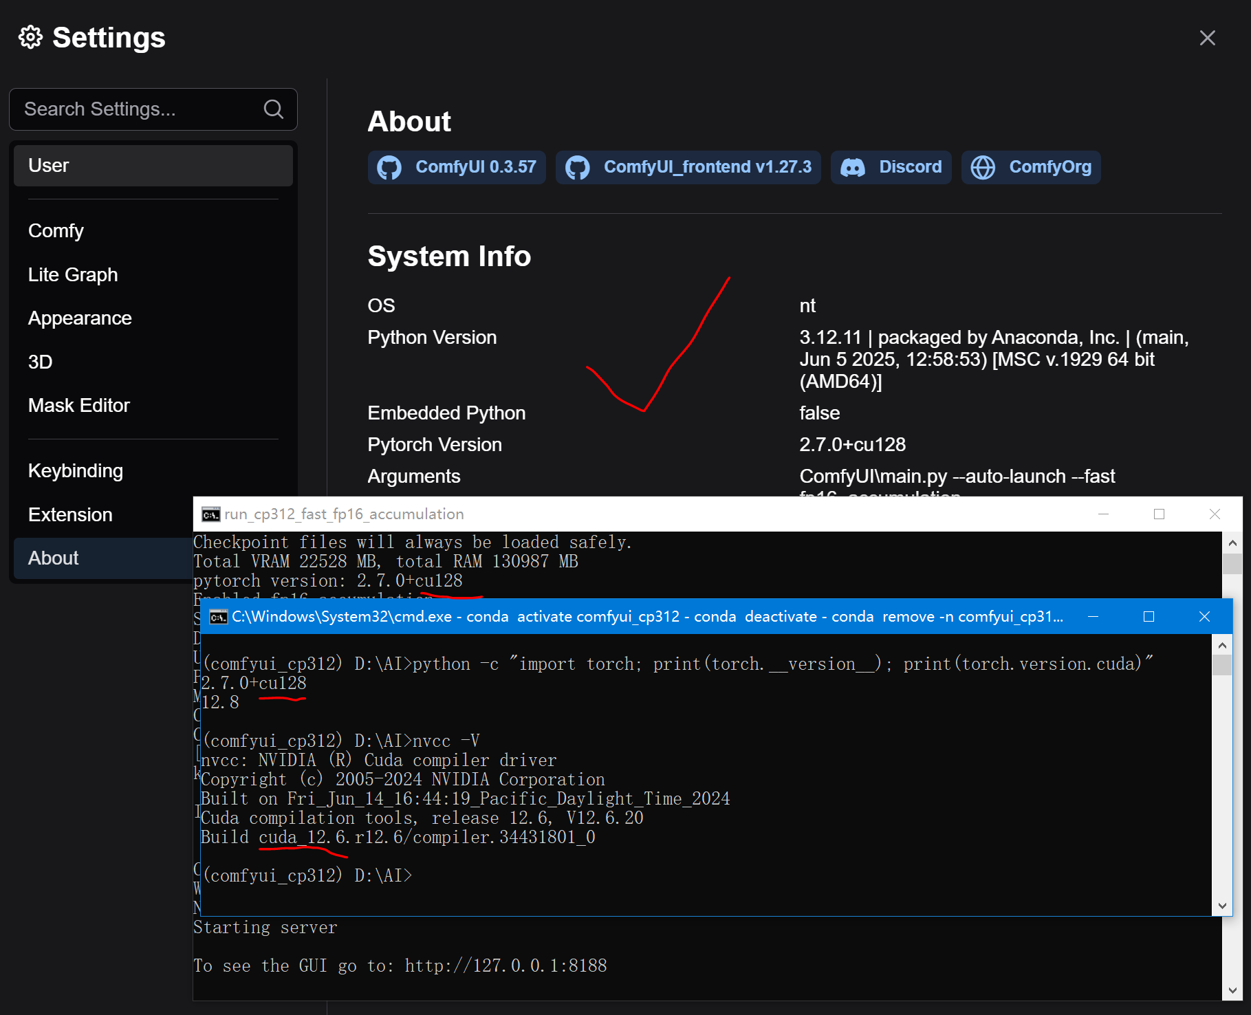Image resolution: width=1251 pixels, height=1015 pixels.
Task: Select the User settings category
Action: pos(153,166)
